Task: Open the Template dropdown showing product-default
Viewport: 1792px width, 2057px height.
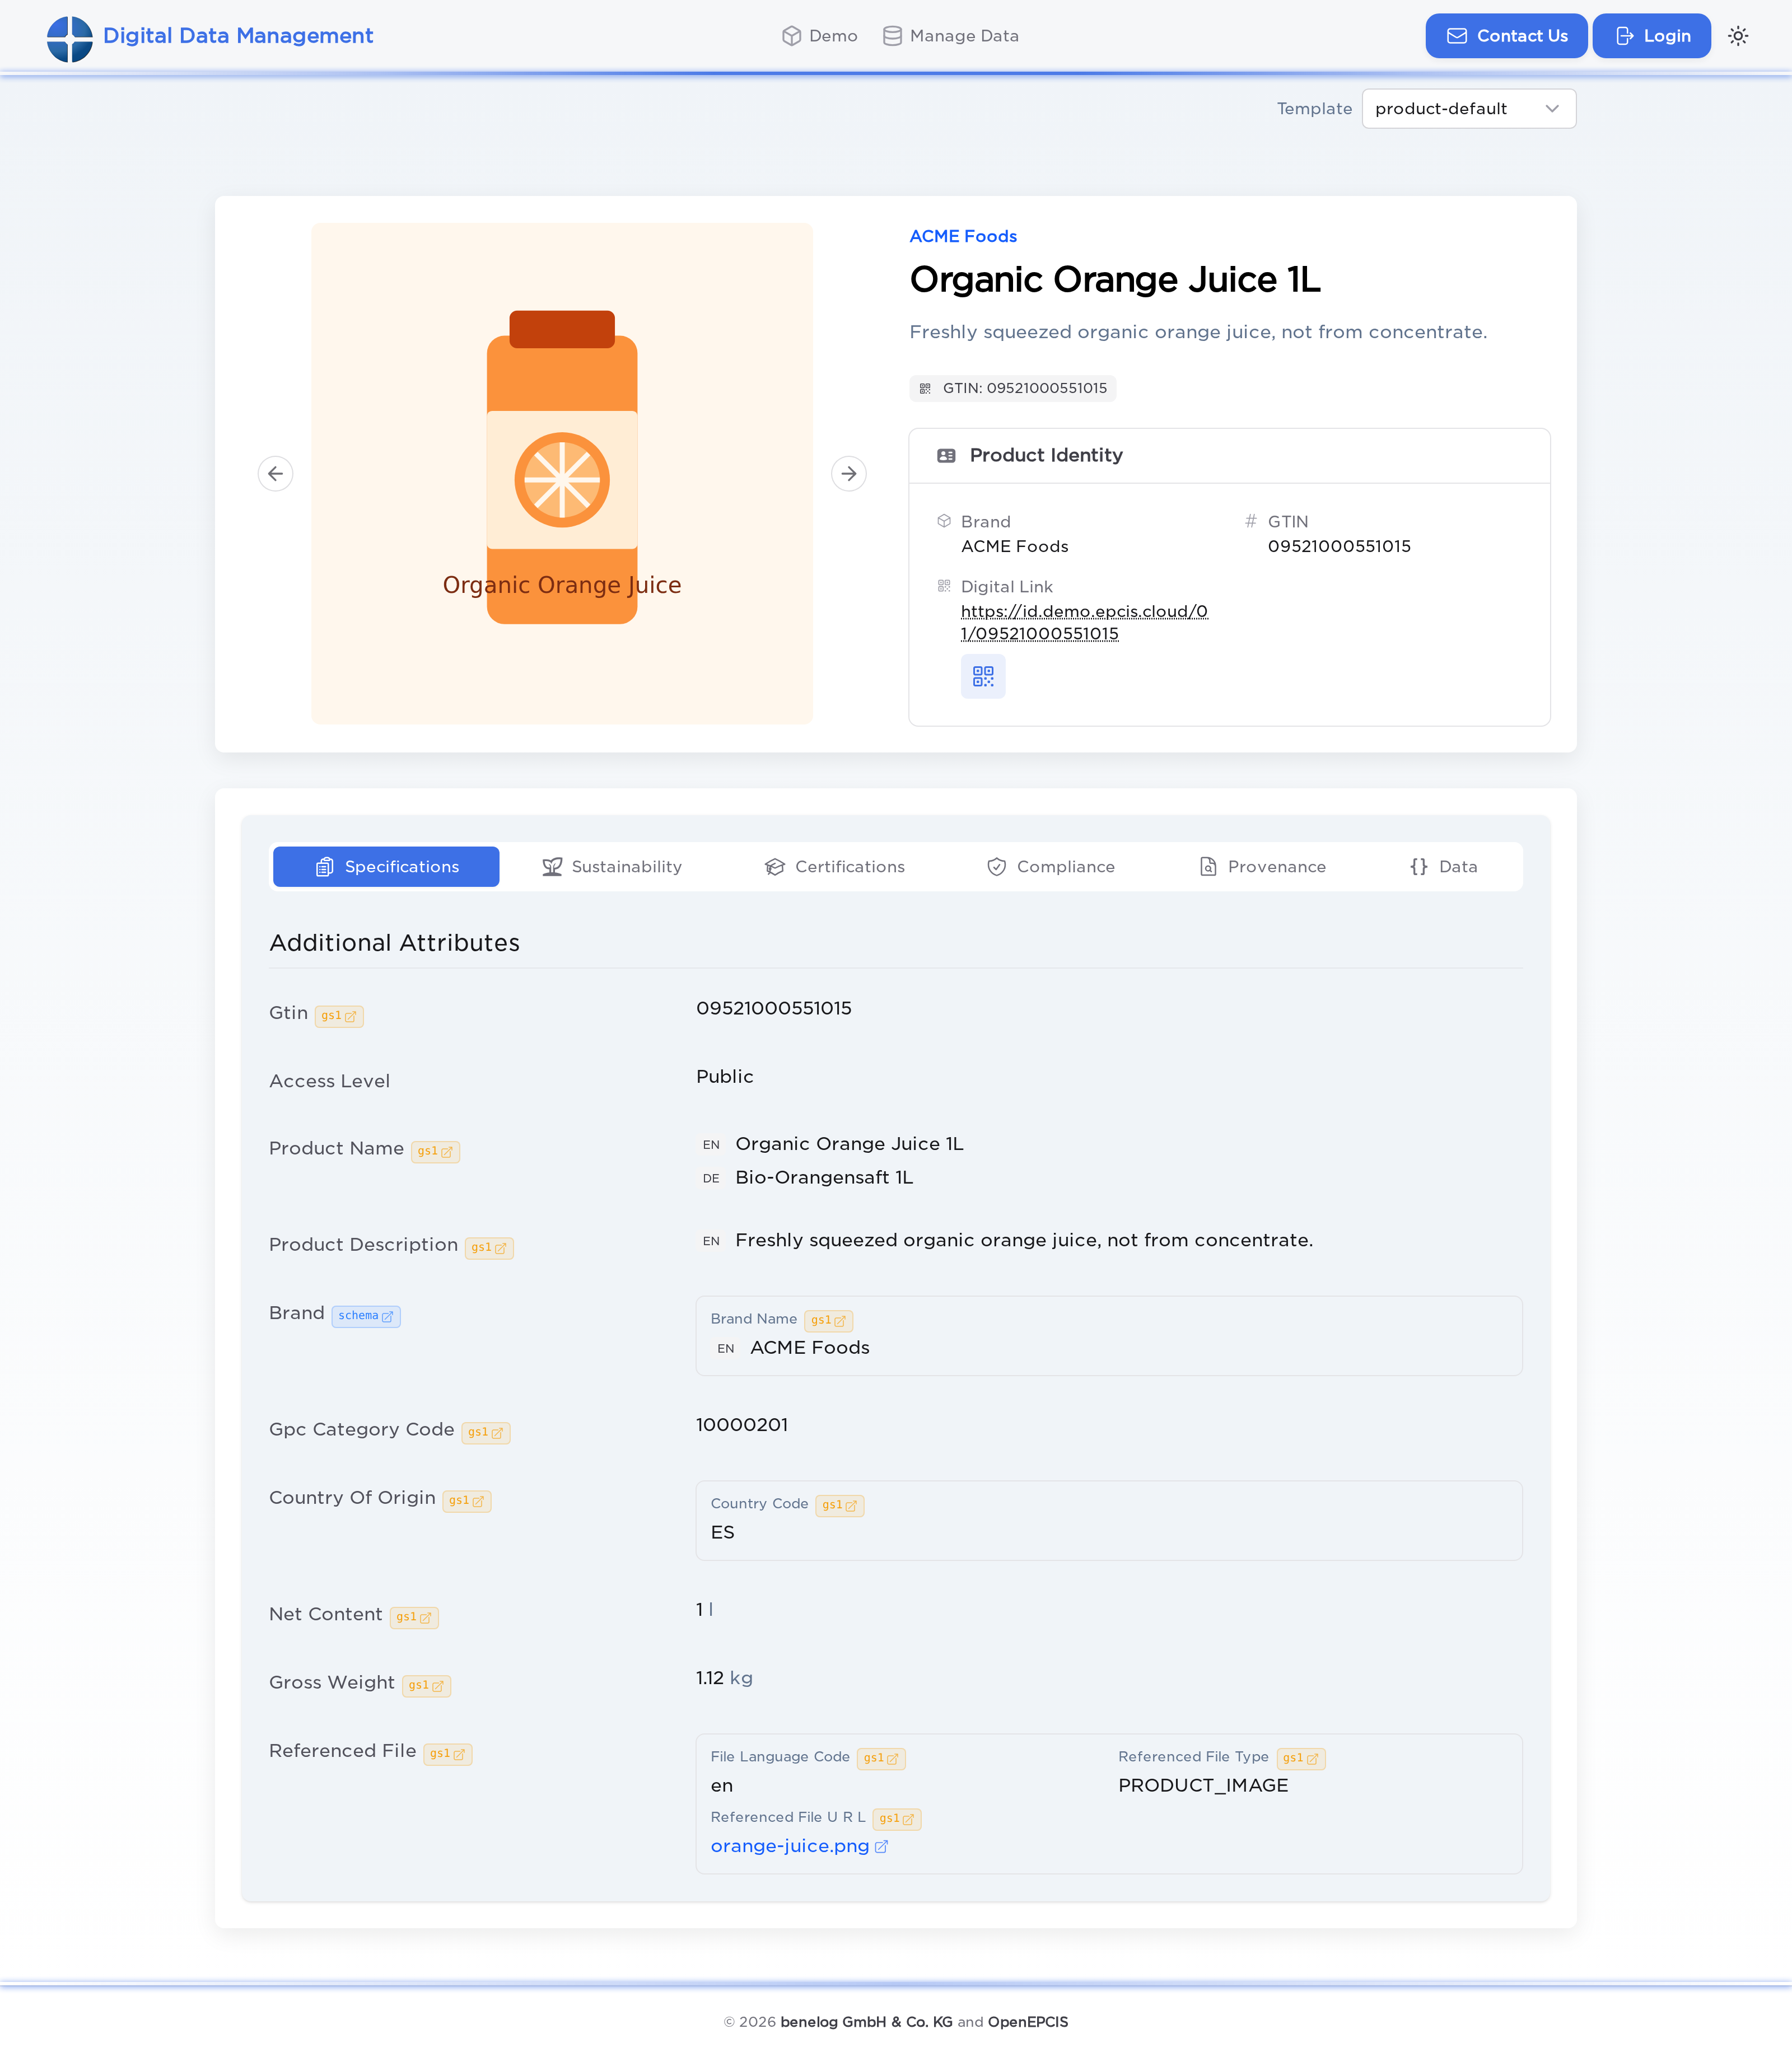Action: [x=1468, y=109]
